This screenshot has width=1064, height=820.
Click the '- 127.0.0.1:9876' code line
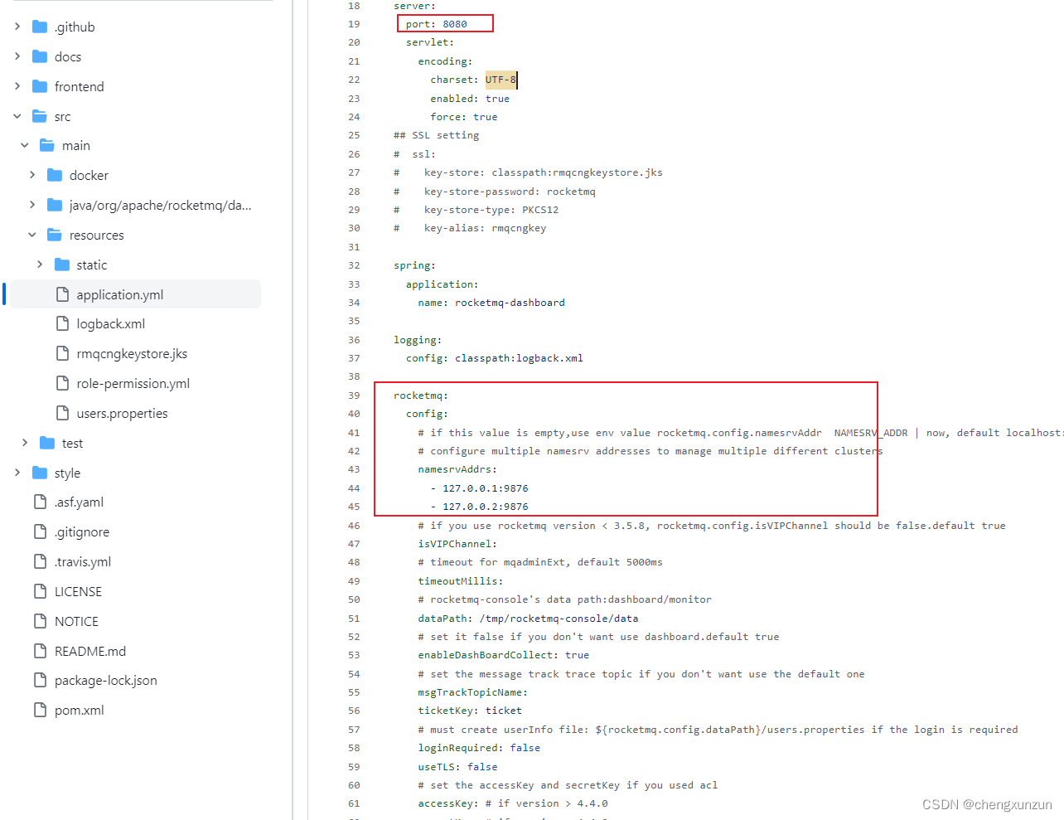click(x=479, y=488)
